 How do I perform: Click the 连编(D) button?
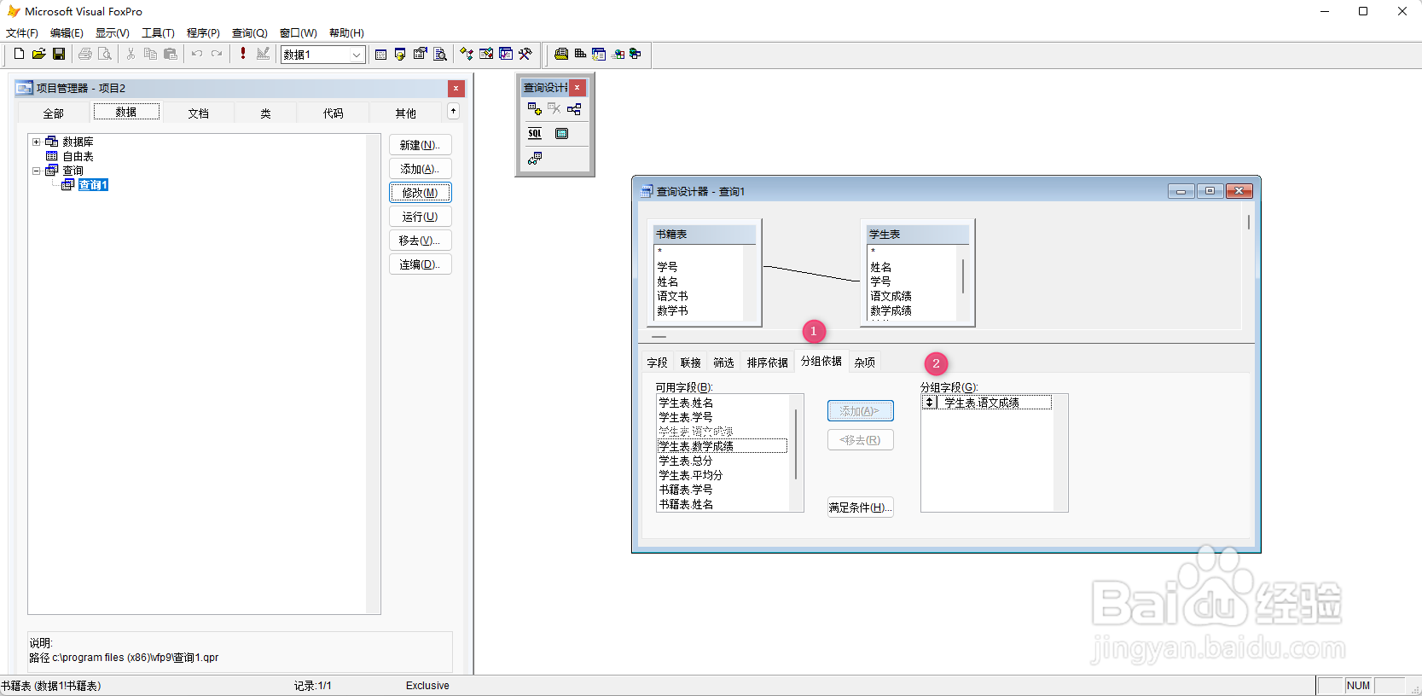pos(421,264)
